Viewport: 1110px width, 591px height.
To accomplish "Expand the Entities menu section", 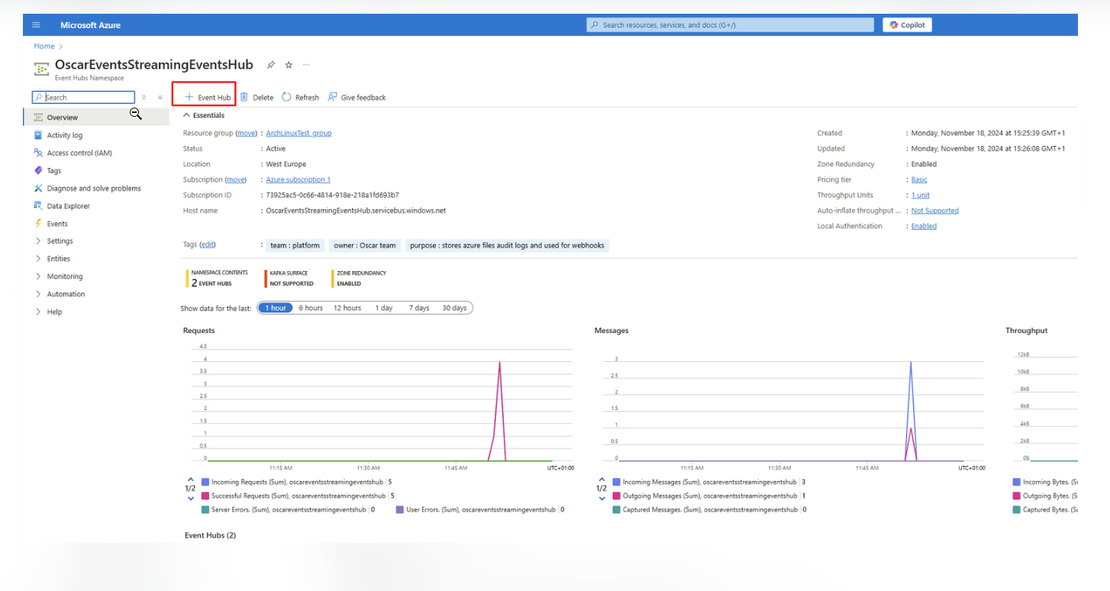I will coord(59,259).
